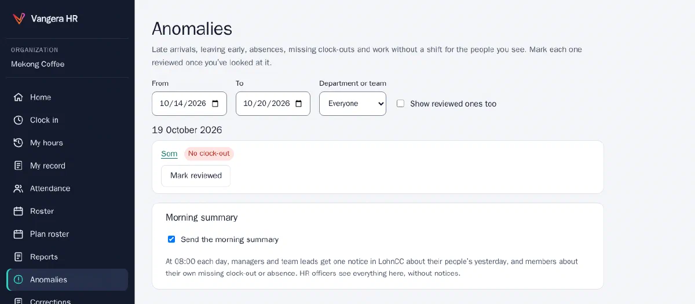Screen dimensions: 695x304
Task: Go to Reports
Action: click(x=67, y=257)
